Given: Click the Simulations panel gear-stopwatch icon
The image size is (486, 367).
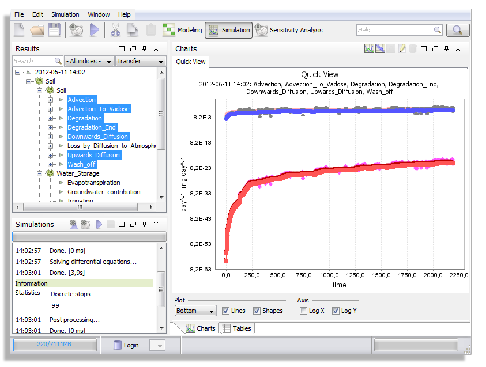Looking at the screenshot, I should (x=85, y=224).
